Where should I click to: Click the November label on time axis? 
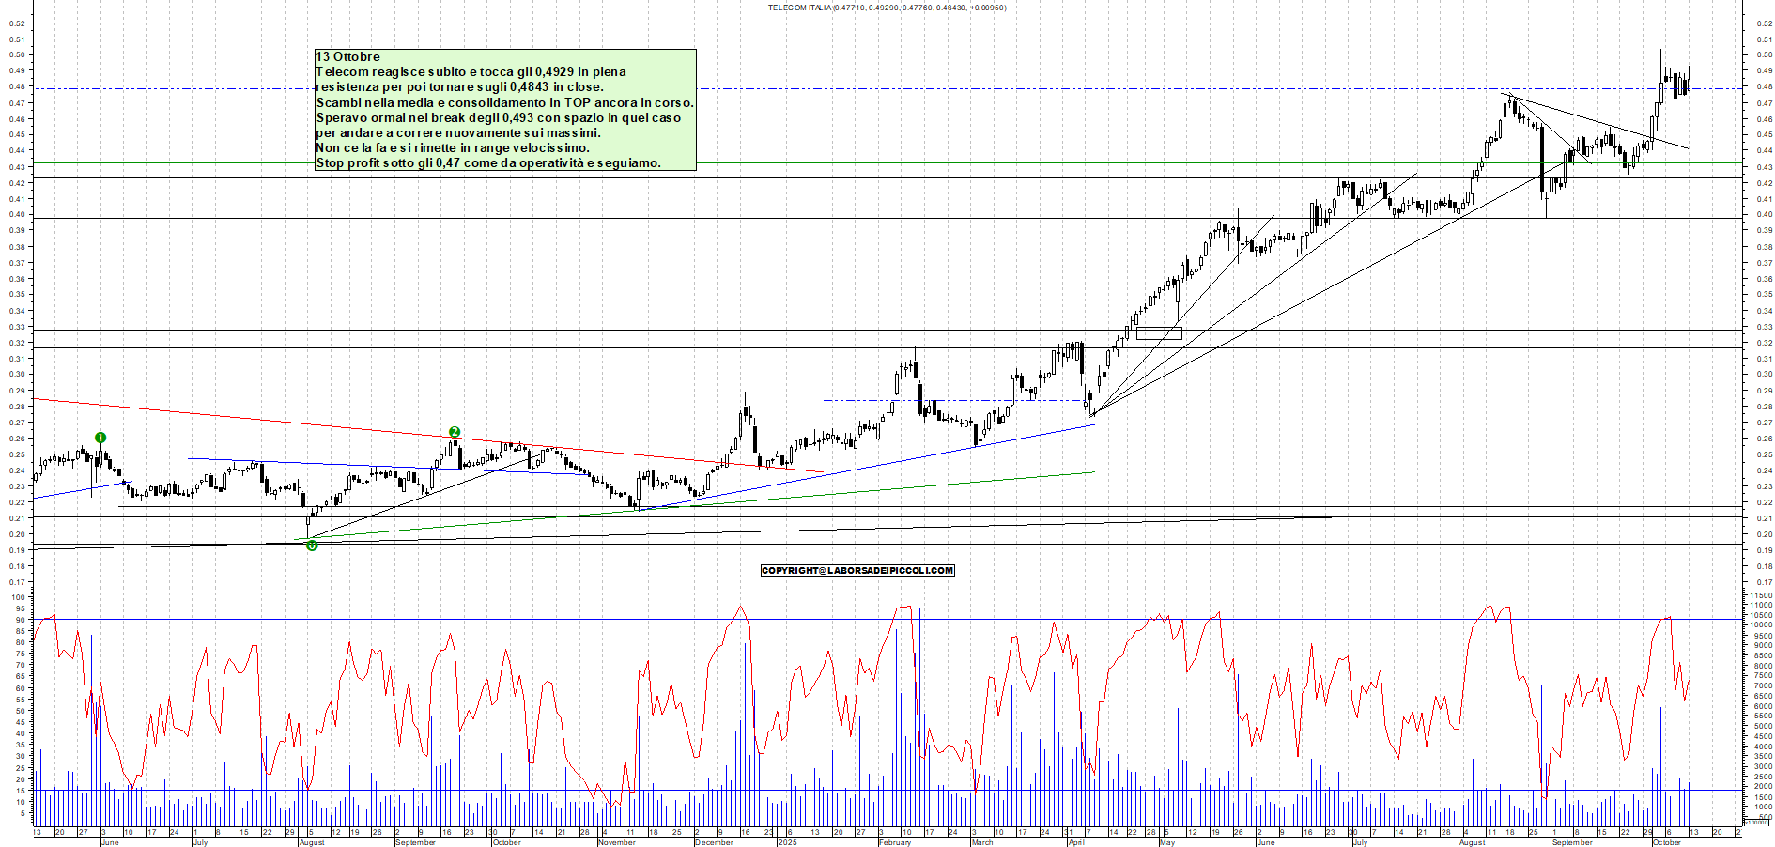point(616,842)
